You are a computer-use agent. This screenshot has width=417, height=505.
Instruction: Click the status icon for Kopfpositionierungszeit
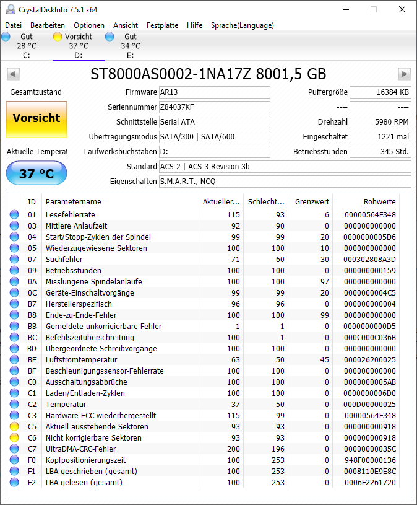[x=14, y=460]
